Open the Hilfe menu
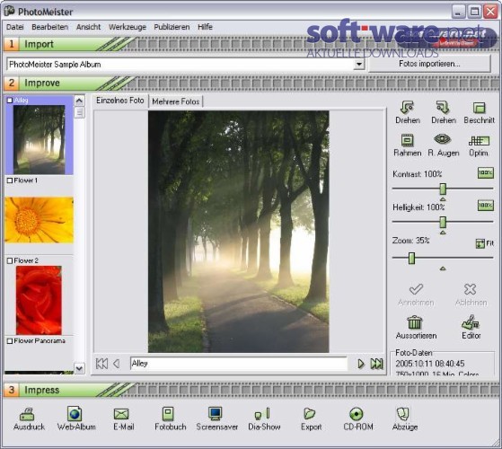The image size is (502, 449). pyautogui.click(x=205, y=27)
